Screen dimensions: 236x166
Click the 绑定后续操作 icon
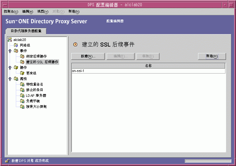pyautogui.click(x=22, y=56)
